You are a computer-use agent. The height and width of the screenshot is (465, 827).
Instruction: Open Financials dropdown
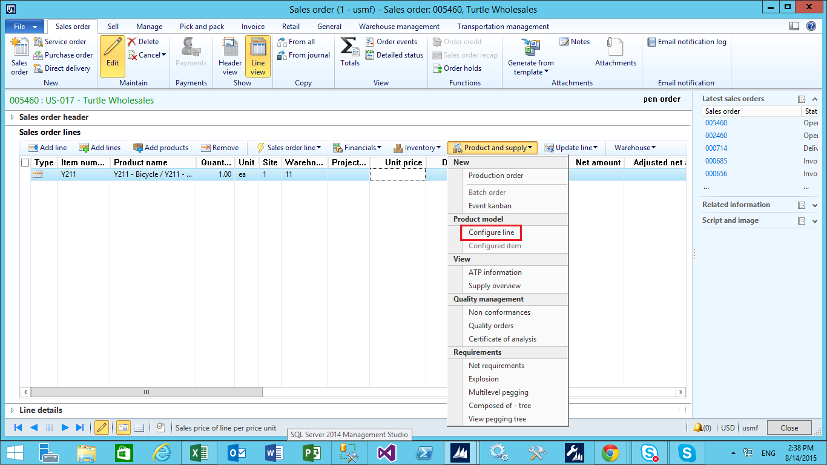point(357,148)
